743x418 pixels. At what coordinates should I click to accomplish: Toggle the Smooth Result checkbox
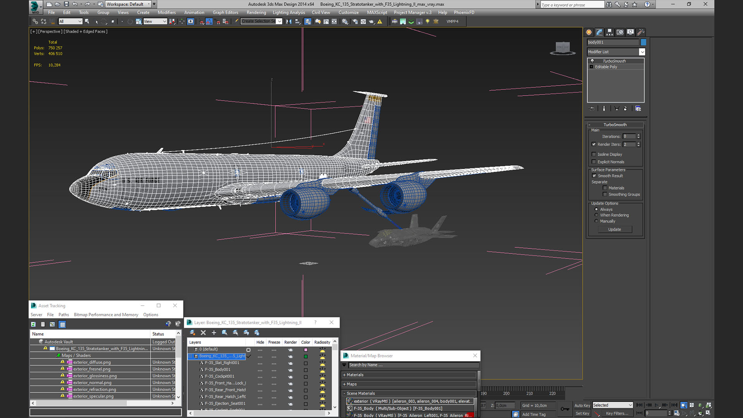click(x=594, y=176)
